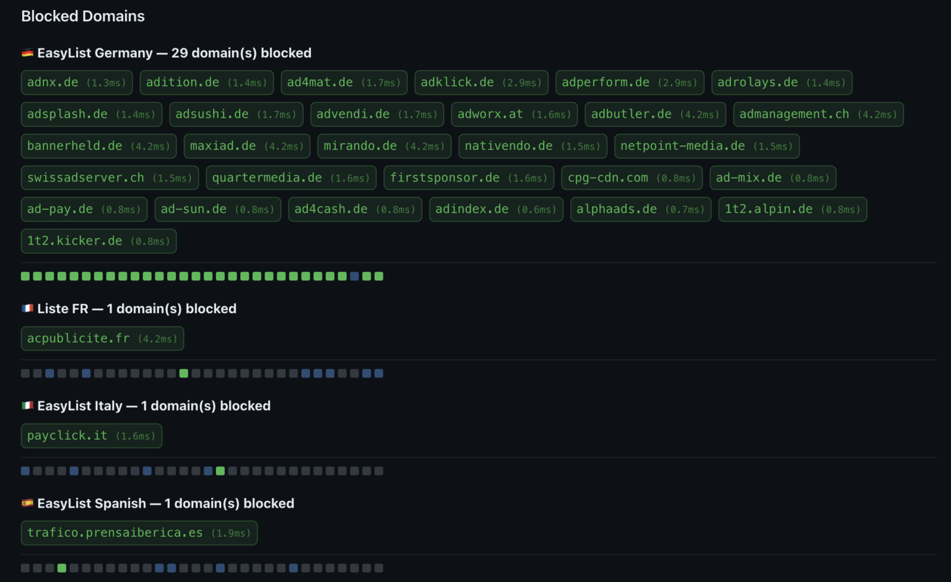Click the adbutler.de domain chip

point(656,114)
